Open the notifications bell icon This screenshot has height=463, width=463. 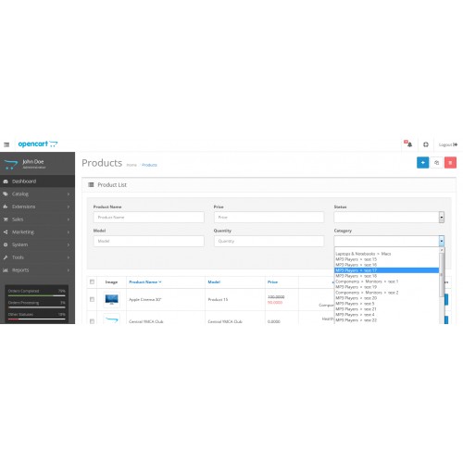[x=408, y=144]
